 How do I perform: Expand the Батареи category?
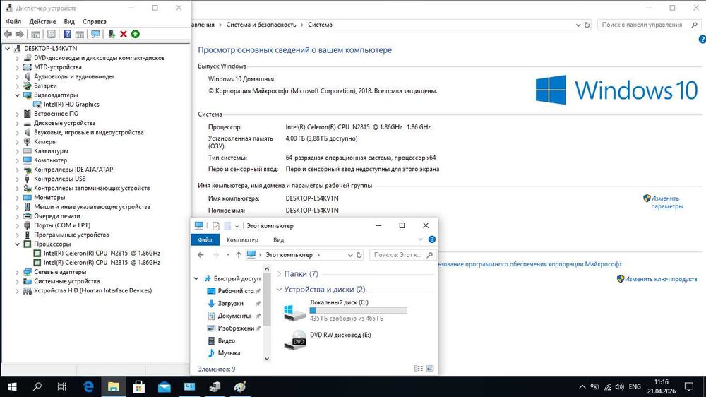coord(17,85)
